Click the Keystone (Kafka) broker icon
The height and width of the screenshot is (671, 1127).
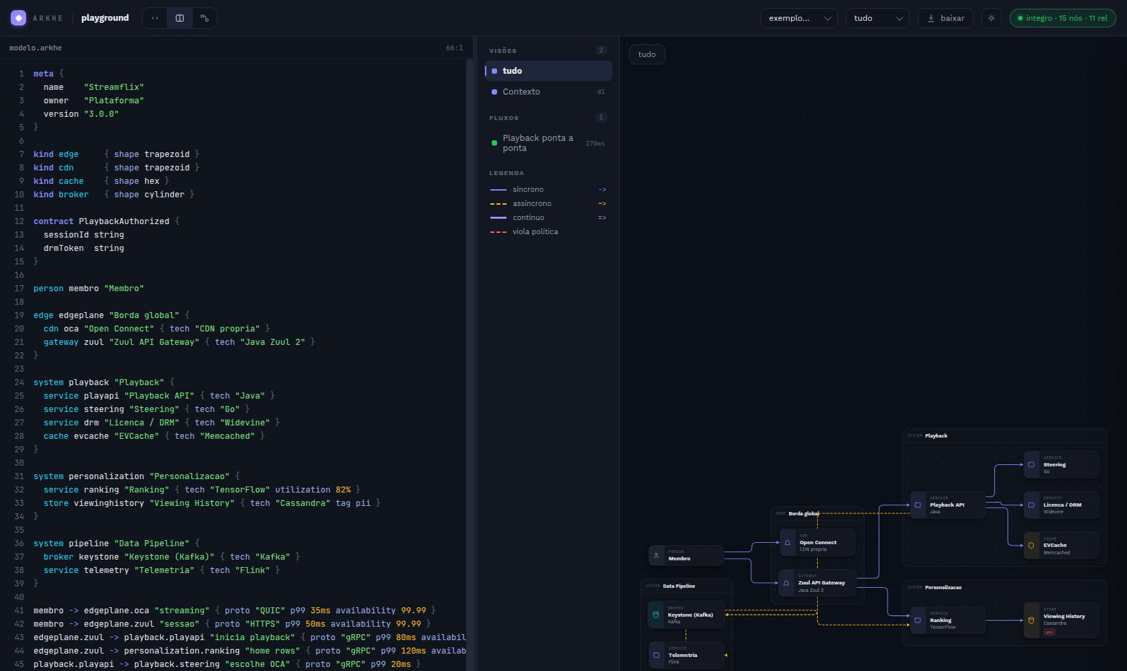[x=656, y=615]
